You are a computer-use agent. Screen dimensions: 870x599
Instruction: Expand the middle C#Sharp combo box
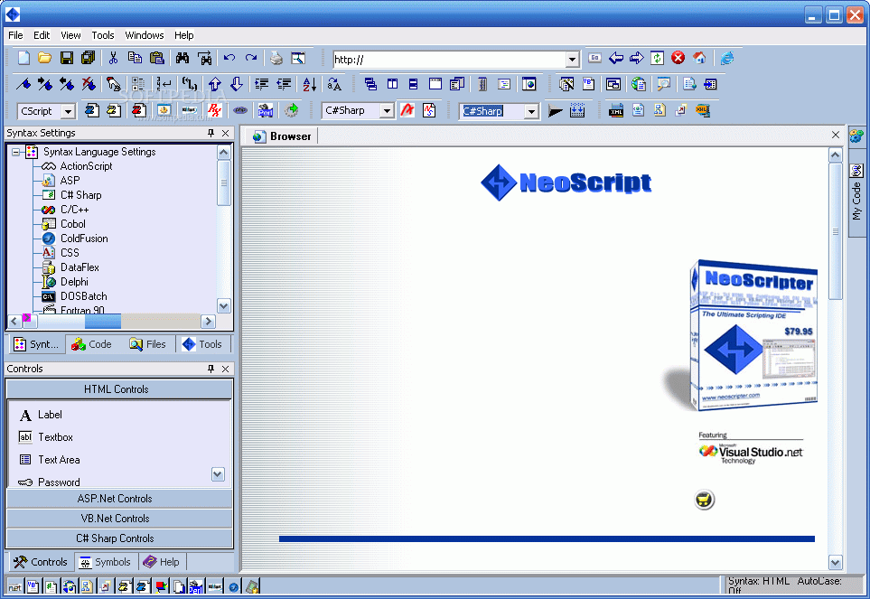387,111
